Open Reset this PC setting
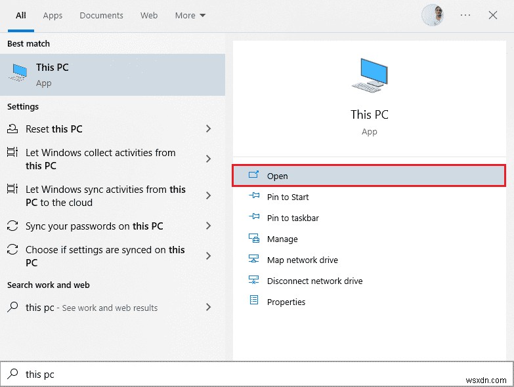Image resolution: width=514 pixels, height=387 pixels. pos(112,129)
